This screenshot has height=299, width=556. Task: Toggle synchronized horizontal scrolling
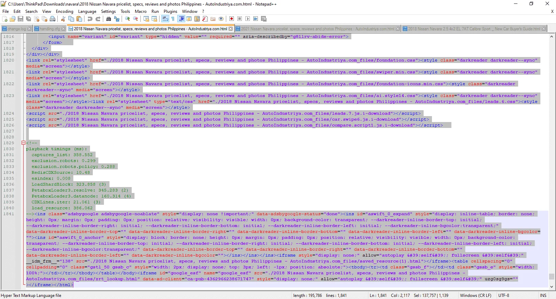154,19
